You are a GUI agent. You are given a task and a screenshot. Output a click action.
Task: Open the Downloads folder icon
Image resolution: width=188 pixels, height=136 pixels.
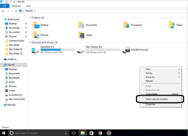click(126, 25)
